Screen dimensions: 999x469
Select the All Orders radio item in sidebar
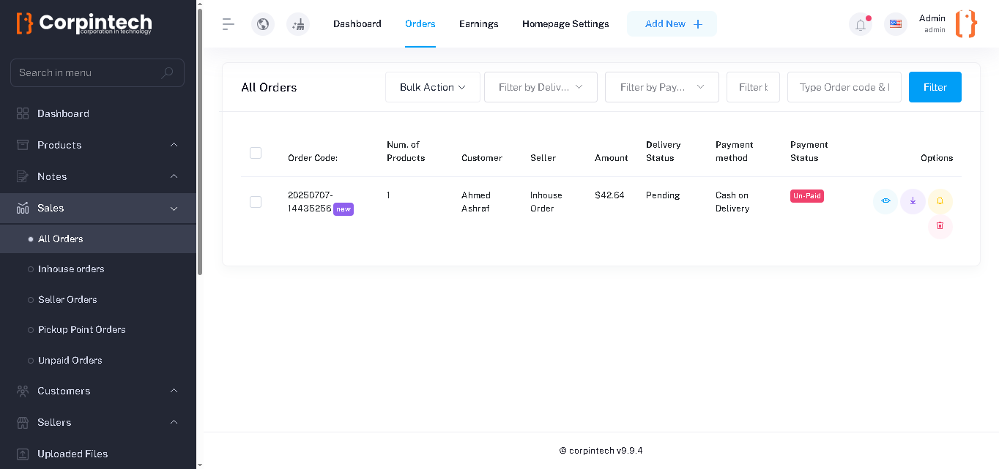coord(60,239)
